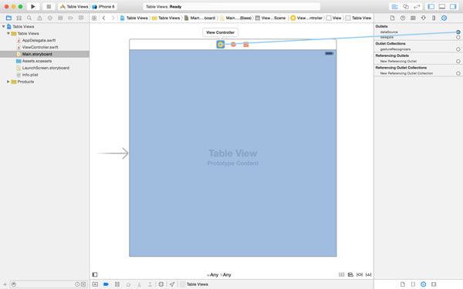This screenshot has width=463, height=289.
Task: Click the First Responder dock icon
Action: [x=233, y=45]
